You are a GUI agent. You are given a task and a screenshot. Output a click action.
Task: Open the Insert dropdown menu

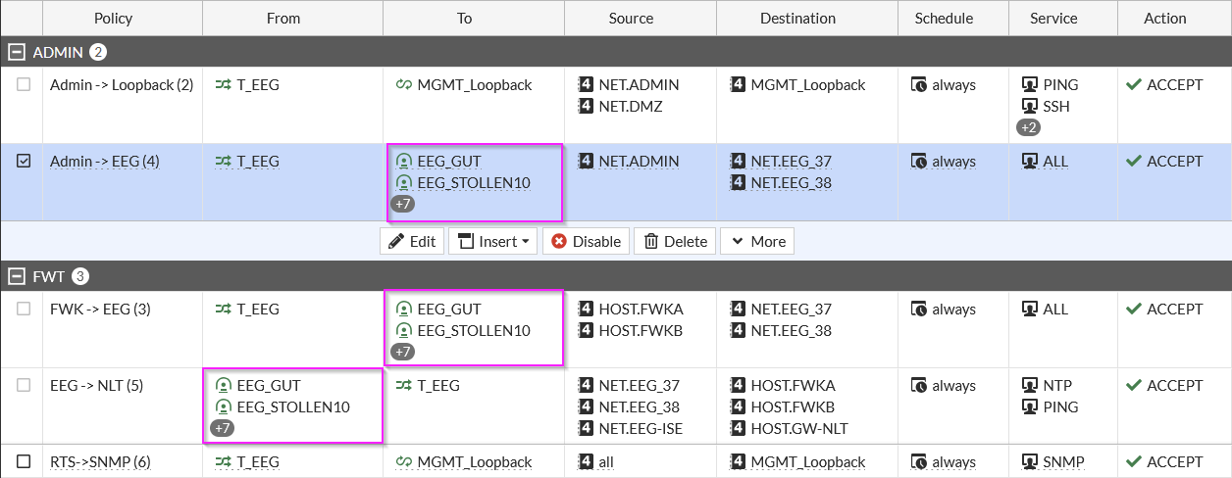pyautogui.click(x=492, y=242)
